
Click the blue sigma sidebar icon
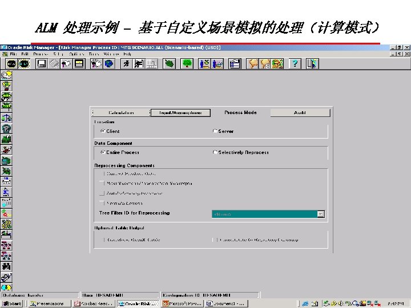6,193
